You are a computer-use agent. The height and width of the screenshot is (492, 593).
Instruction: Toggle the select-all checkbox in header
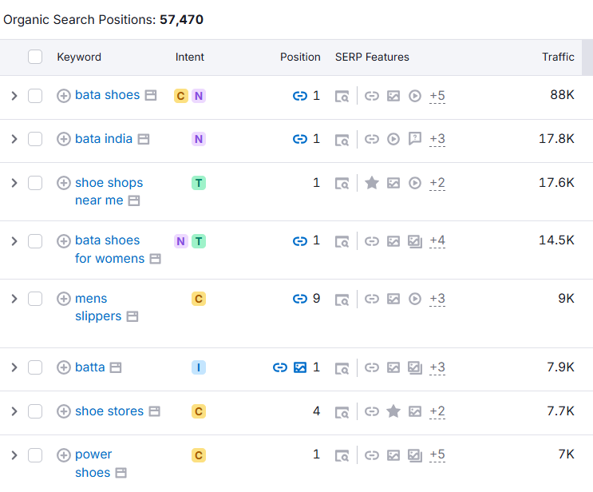35,57
